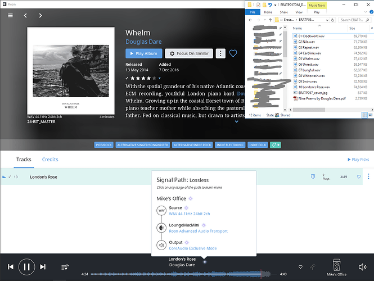The image size is (374, 281).
Task: Click the Focus On Similar button
Action: tap(189, 53)
